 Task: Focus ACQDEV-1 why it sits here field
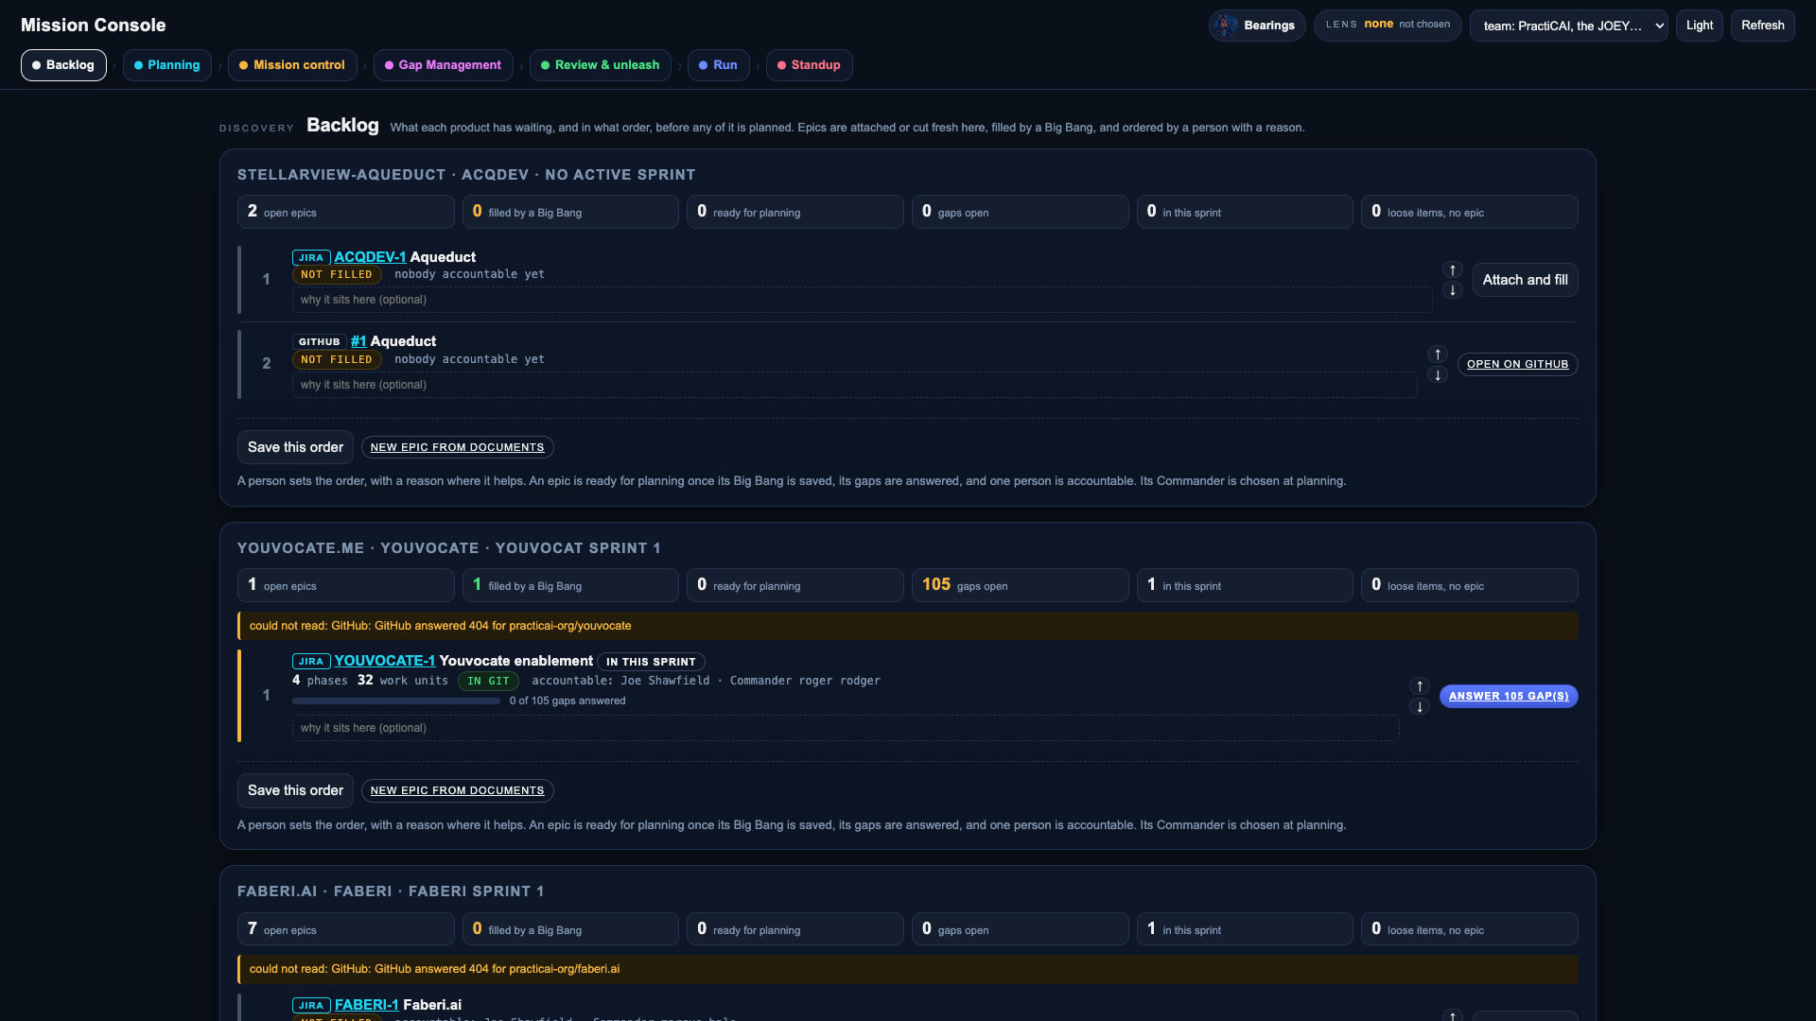click(x=862, y=300)
